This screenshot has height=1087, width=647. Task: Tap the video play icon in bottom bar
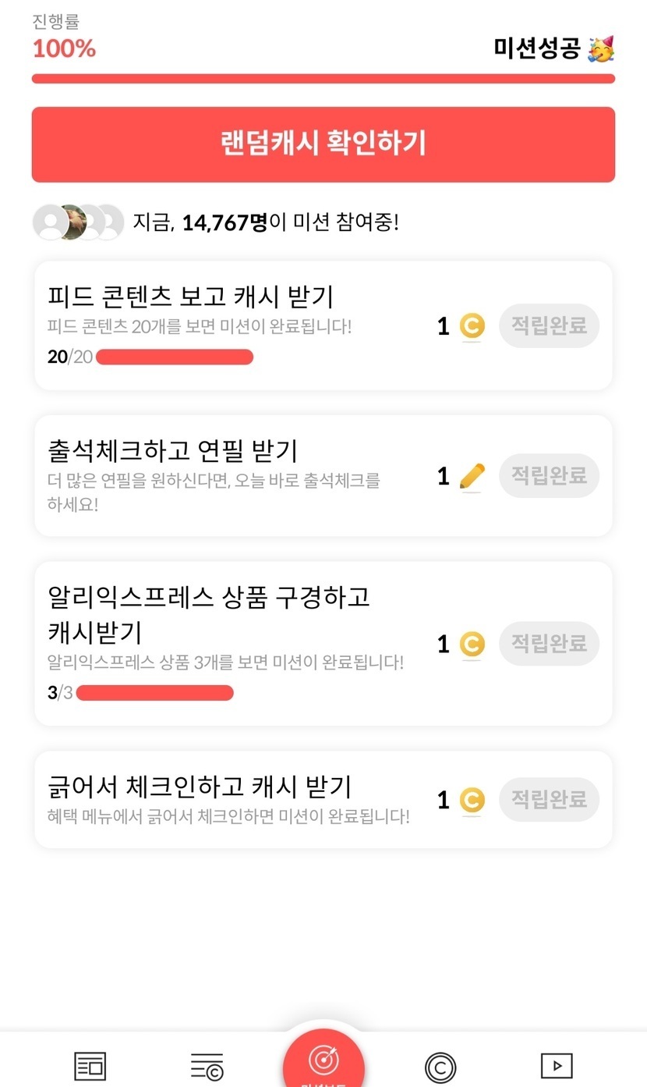[x=557, y=1066]
